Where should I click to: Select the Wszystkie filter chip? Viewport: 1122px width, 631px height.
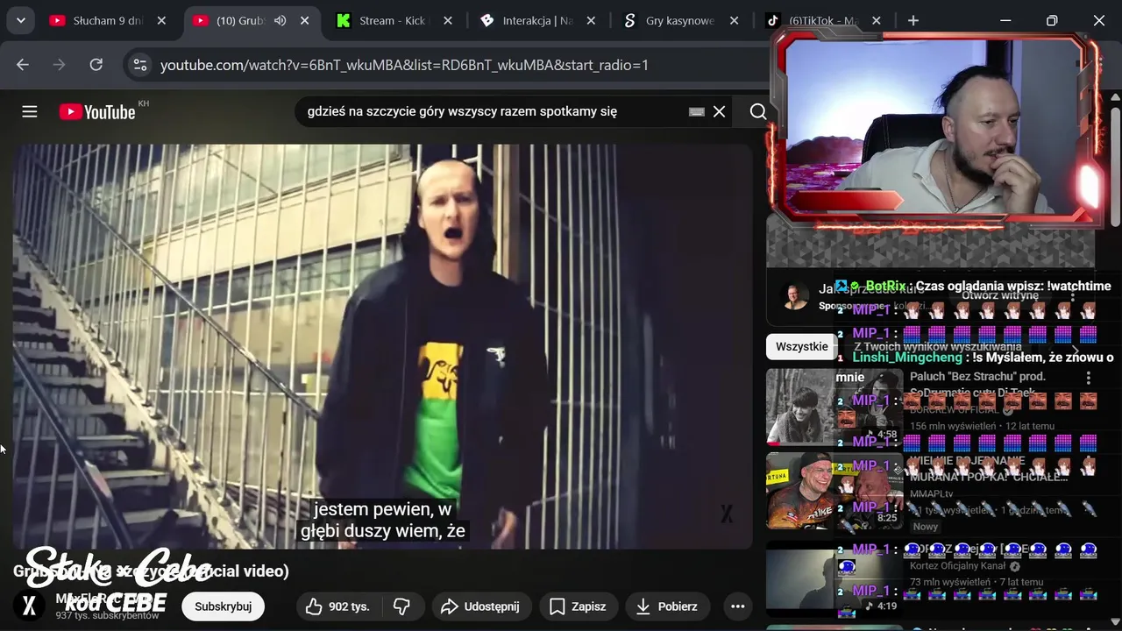point(801,346)
